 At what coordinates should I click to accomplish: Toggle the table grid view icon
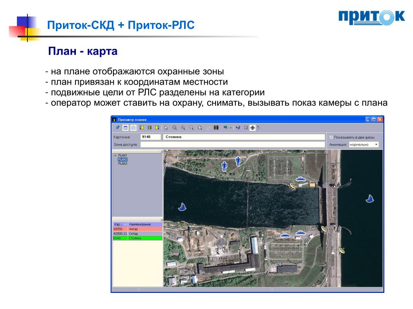[126, 128]
